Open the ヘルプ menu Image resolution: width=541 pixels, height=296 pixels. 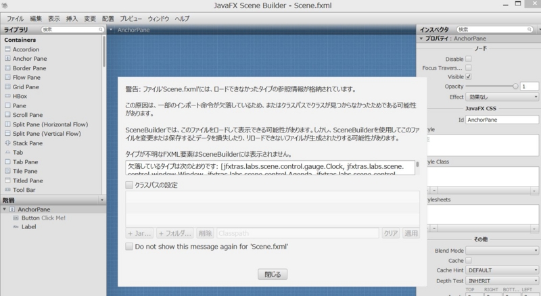(x=182, y=19)
